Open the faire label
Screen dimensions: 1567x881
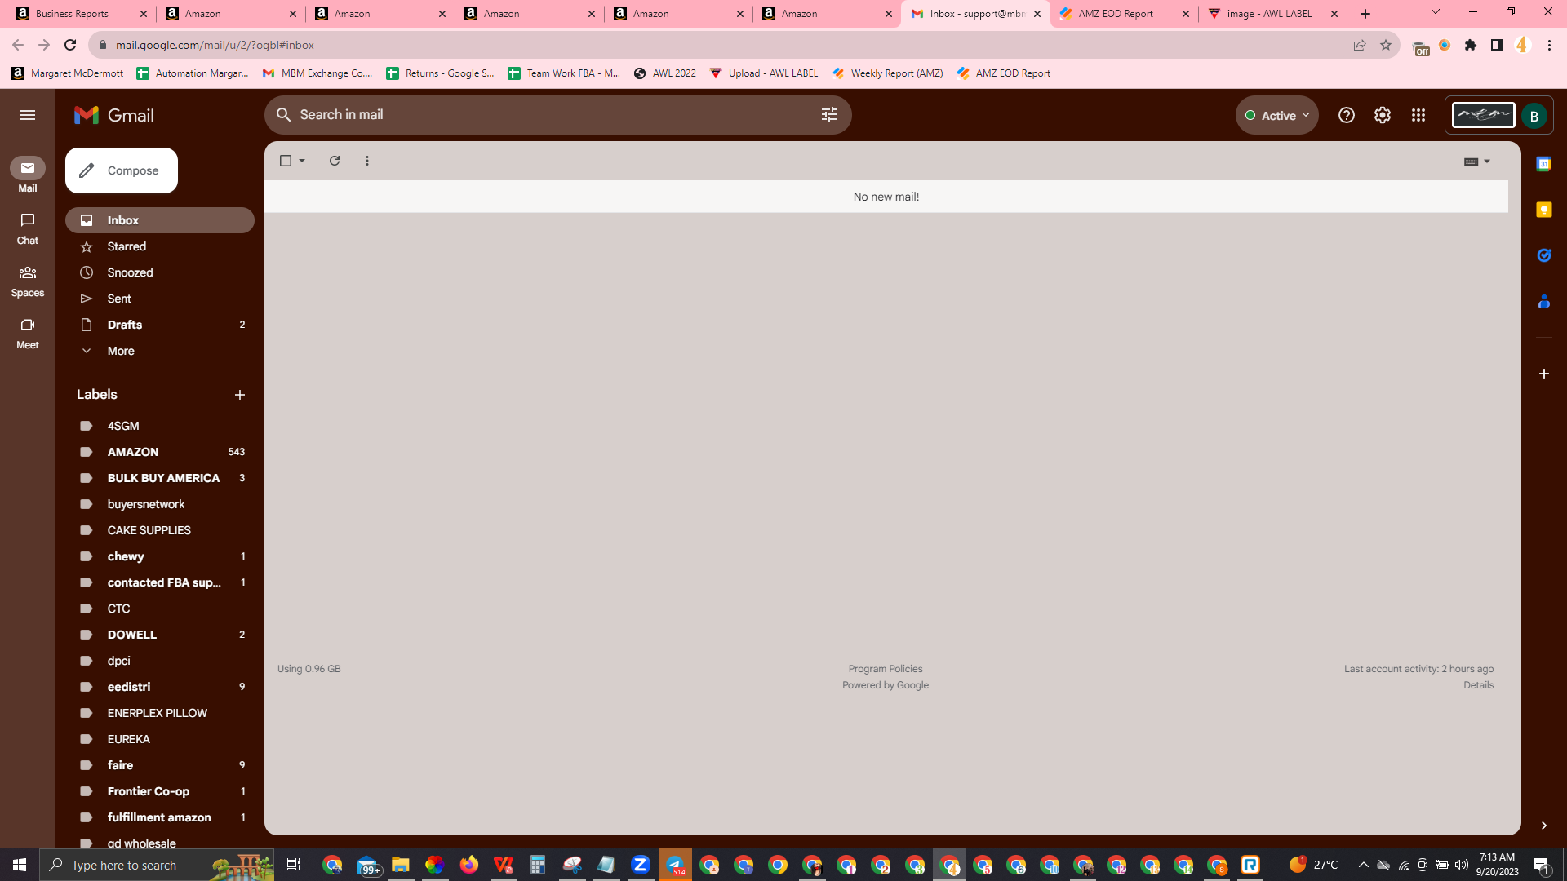(x=160, y=765)
